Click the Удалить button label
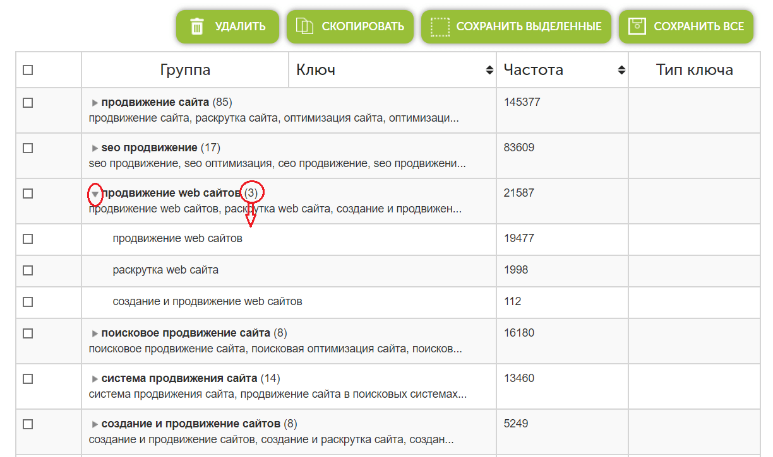 pos(240,26)
